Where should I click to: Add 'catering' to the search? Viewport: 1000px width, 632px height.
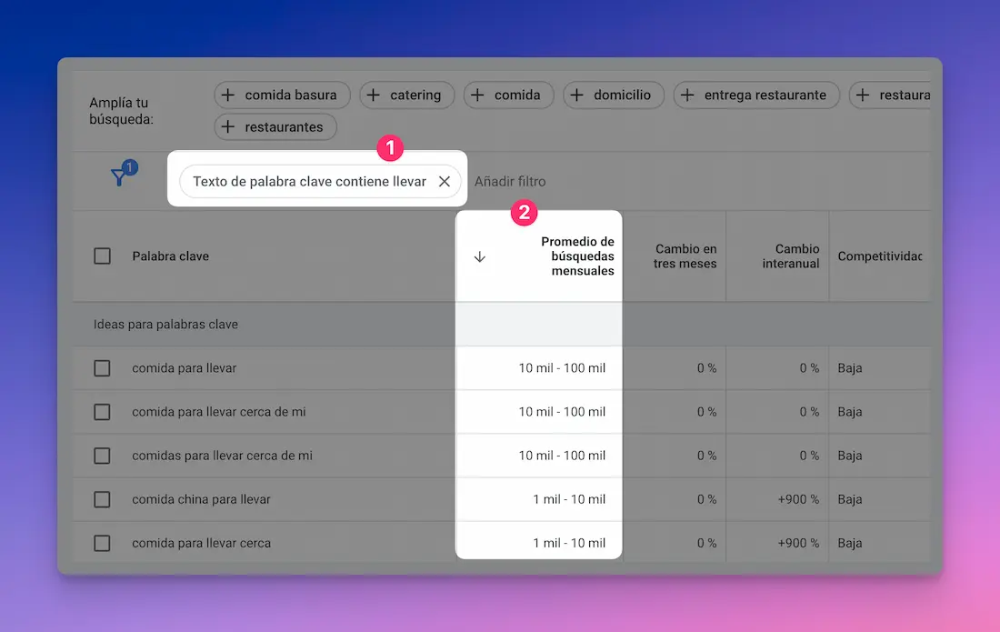tap(405, 95)
